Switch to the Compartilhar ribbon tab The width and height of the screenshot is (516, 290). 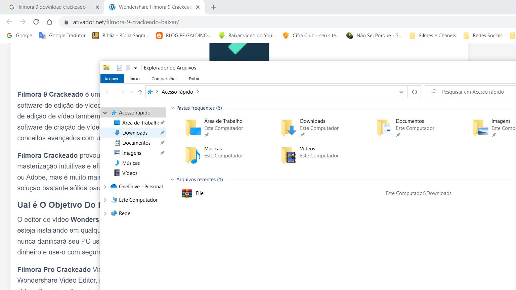[x=164, y=79]
